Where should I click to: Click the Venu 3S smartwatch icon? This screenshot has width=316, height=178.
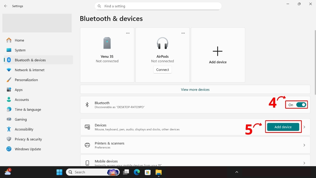(107, 43)
